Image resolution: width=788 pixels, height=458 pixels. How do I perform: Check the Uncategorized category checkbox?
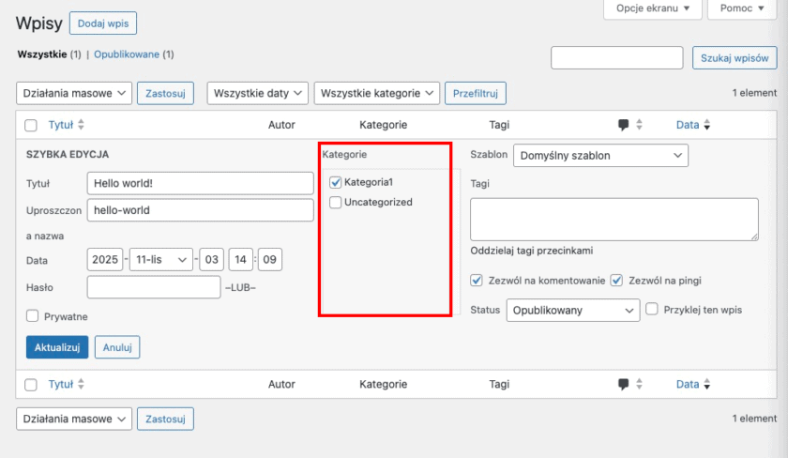336,202
